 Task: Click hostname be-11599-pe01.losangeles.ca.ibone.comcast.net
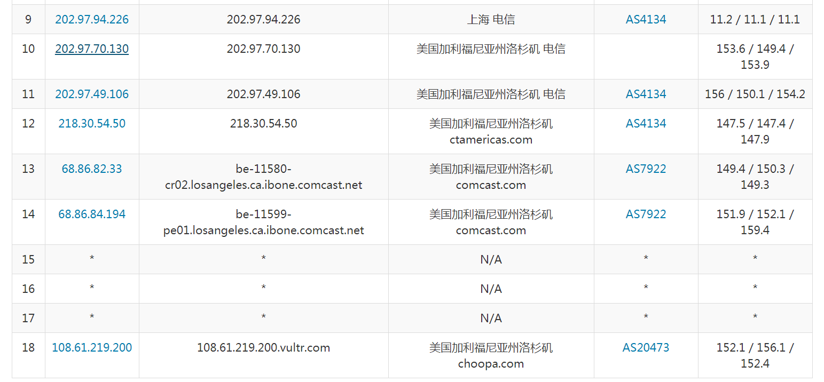(x=263, y=222)
